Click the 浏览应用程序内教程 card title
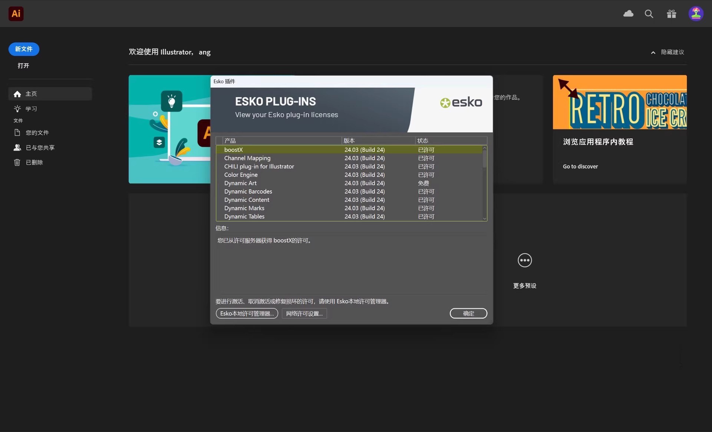The height and width of the screenshot is (432, 712). click(598, 142)
